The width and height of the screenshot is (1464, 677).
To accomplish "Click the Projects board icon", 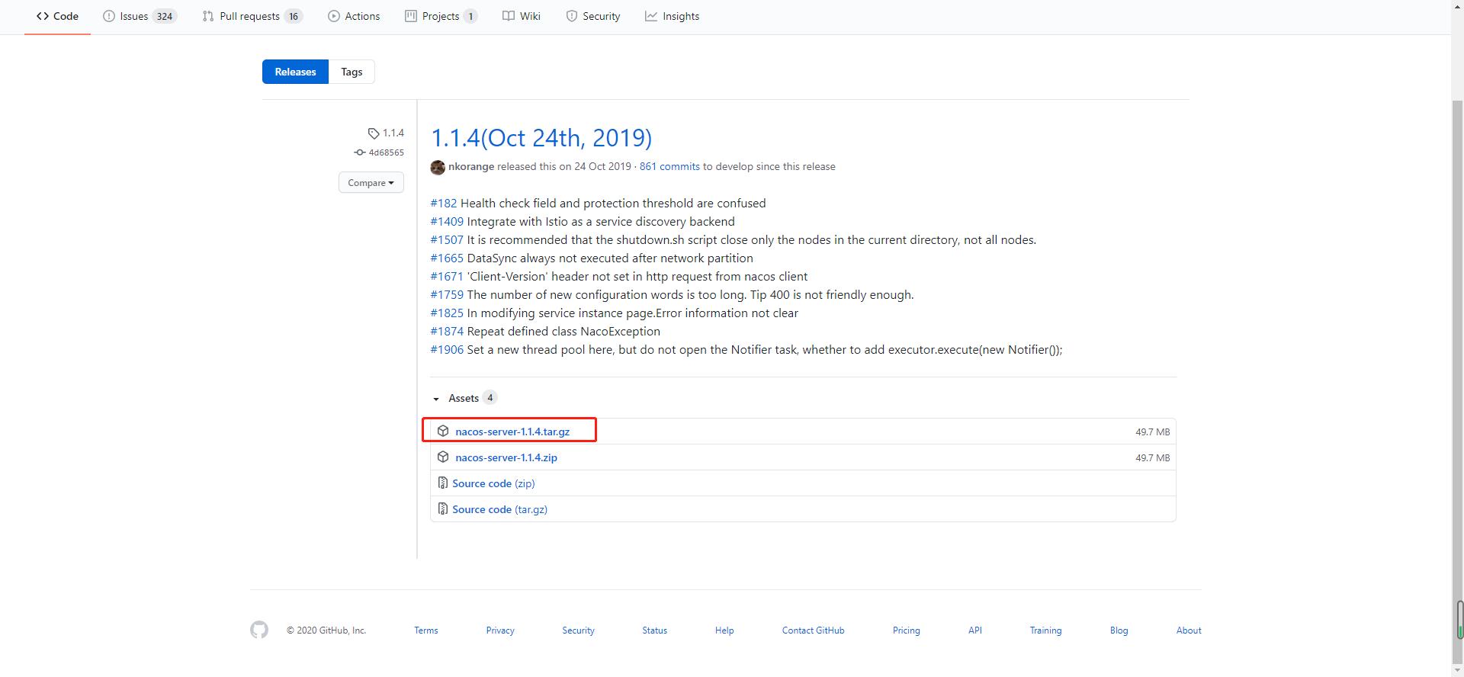I will (411, 16).
